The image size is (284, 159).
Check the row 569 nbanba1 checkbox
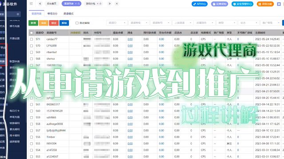pyautogui.click(x=32, y=52)
